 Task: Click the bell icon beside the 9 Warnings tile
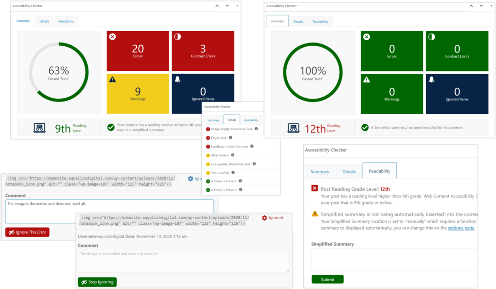click(x=178, y=79)
